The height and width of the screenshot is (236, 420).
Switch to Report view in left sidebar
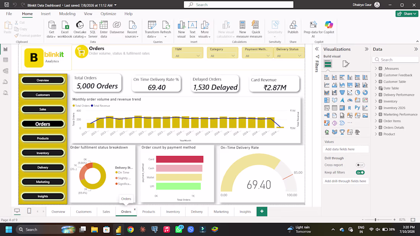pos(5,49)
